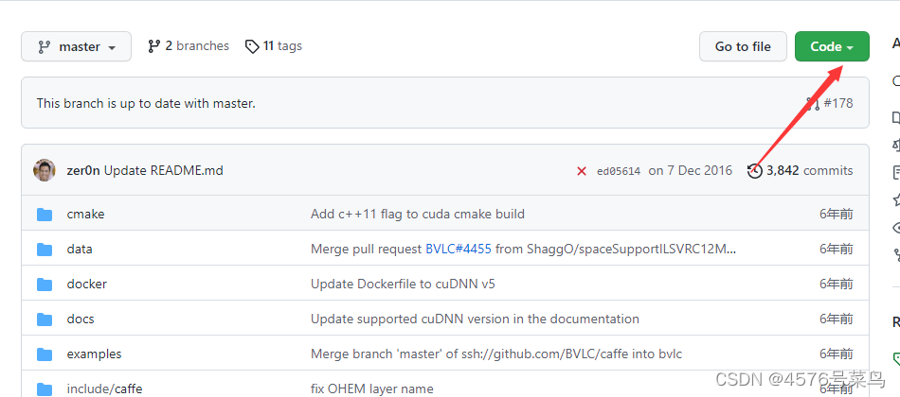This screenshot has height=397, width=900.
Task: Open the examples folder name link
Action: tap(94, 354)
